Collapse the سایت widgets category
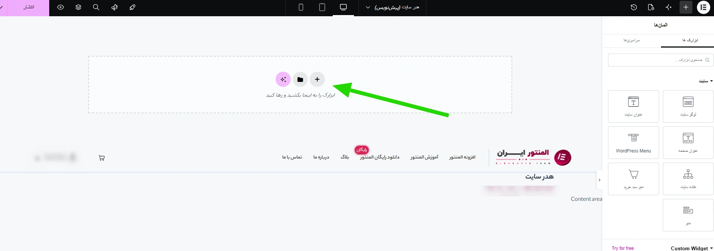 click(706, 81)
